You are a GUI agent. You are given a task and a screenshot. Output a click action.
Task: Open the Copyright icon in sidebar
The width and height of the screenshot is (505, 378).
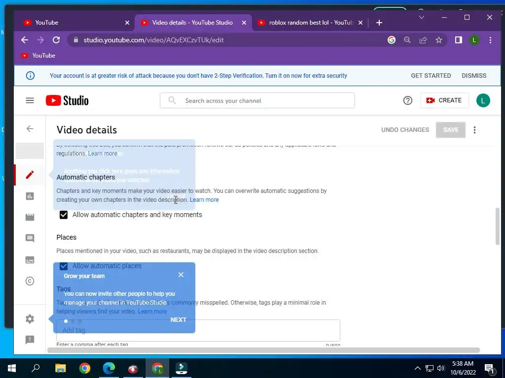coord(30,281)
